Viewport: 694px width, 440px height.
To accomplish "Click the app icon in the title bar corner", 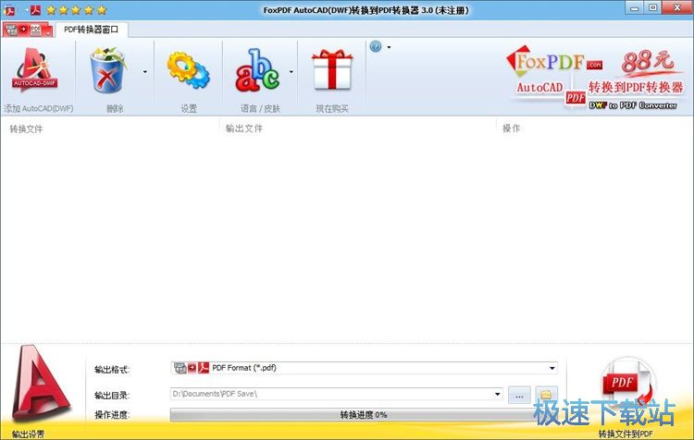I will click(x=8, y=10).
